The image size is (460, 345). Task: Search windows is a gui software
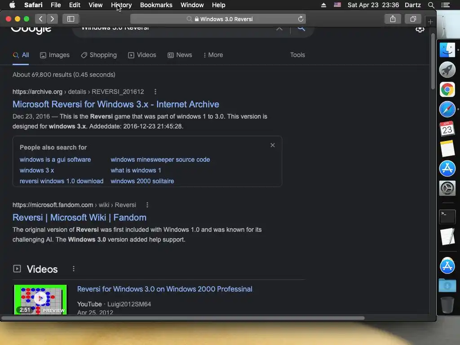55,159
